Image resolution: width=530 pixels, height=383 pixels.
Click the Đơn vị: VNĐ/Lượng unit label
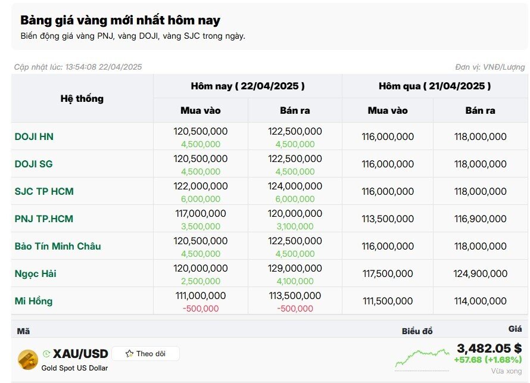490,67
